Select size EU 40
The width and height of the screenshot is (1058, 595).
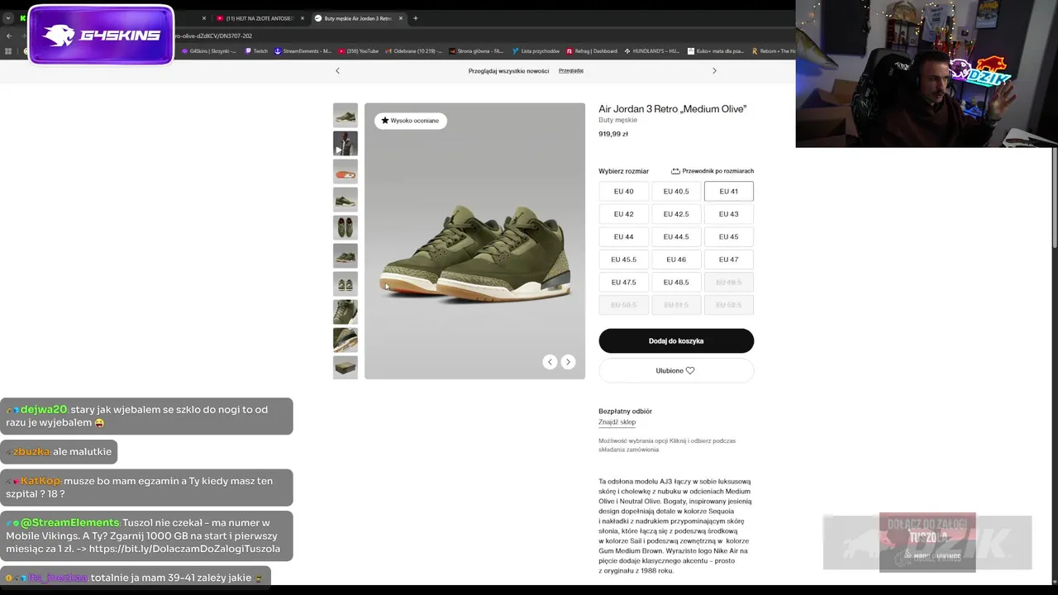click(x=623, y=192)
